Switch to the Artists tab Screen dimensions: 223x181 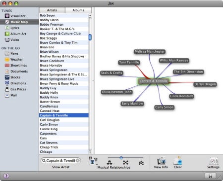52,10
